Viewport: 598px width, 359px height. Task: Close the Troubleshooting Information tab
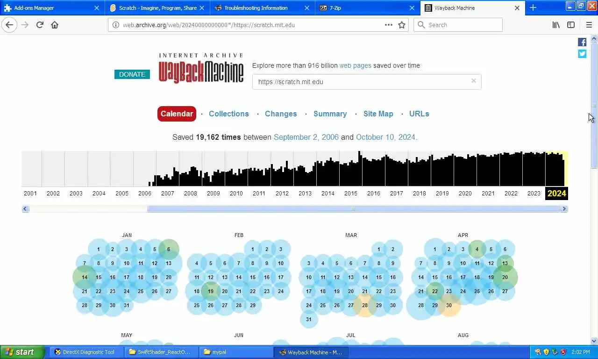coord(307,8)
